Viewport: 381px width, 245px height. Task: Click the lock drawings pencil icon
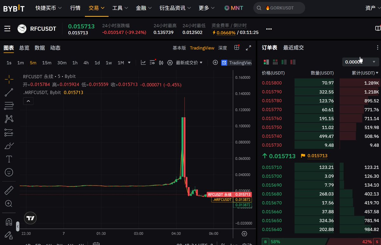[9, 235]
